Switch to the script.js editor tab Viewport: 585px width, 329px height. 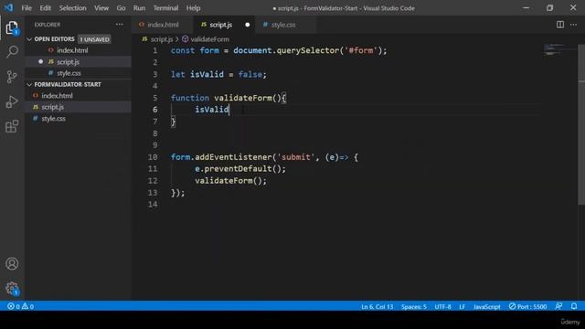coord(225,25)
